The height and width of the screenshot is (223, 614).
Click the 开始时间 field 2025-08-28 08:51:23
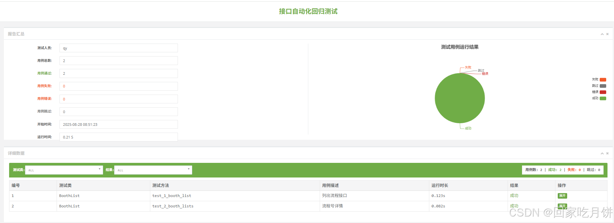[x=119, y=125]
